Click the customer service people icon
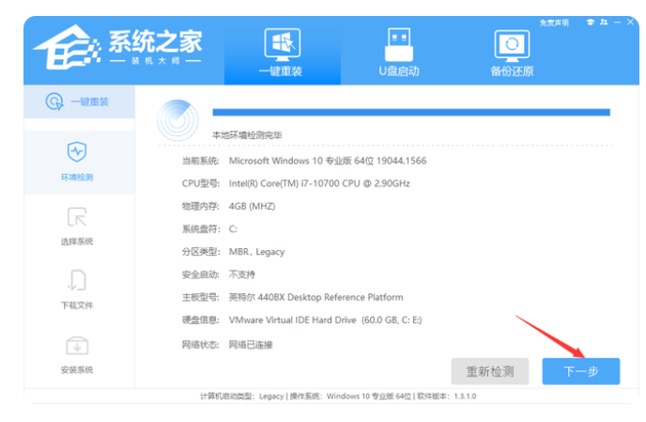646x422 pixels. (x=604, y=23)
